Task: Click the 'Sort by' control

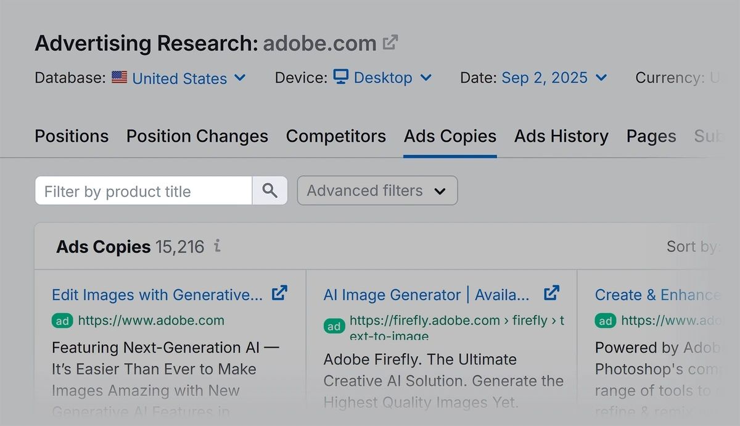Action: point(693,247)
